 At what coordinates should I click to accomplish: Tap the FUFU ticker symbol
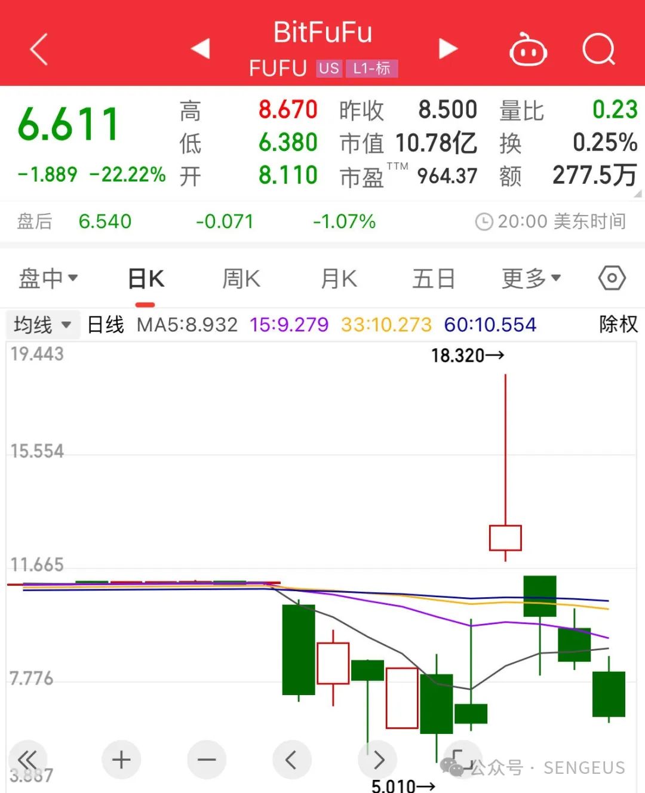pyautogui.click(x=278, y=69)
